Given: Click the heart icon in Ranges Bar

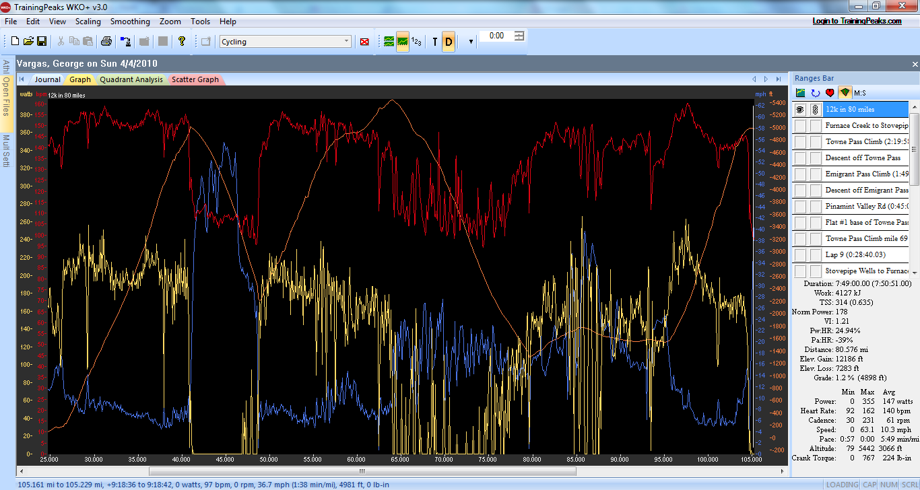Looking at the screenshot, I should click(830, 93).
